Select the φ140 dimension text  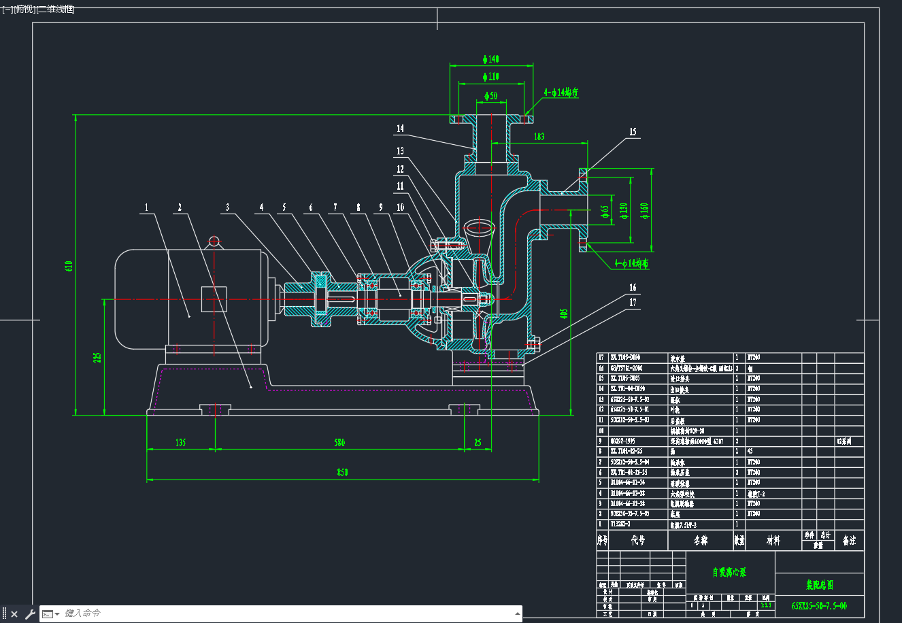[490, 59]
